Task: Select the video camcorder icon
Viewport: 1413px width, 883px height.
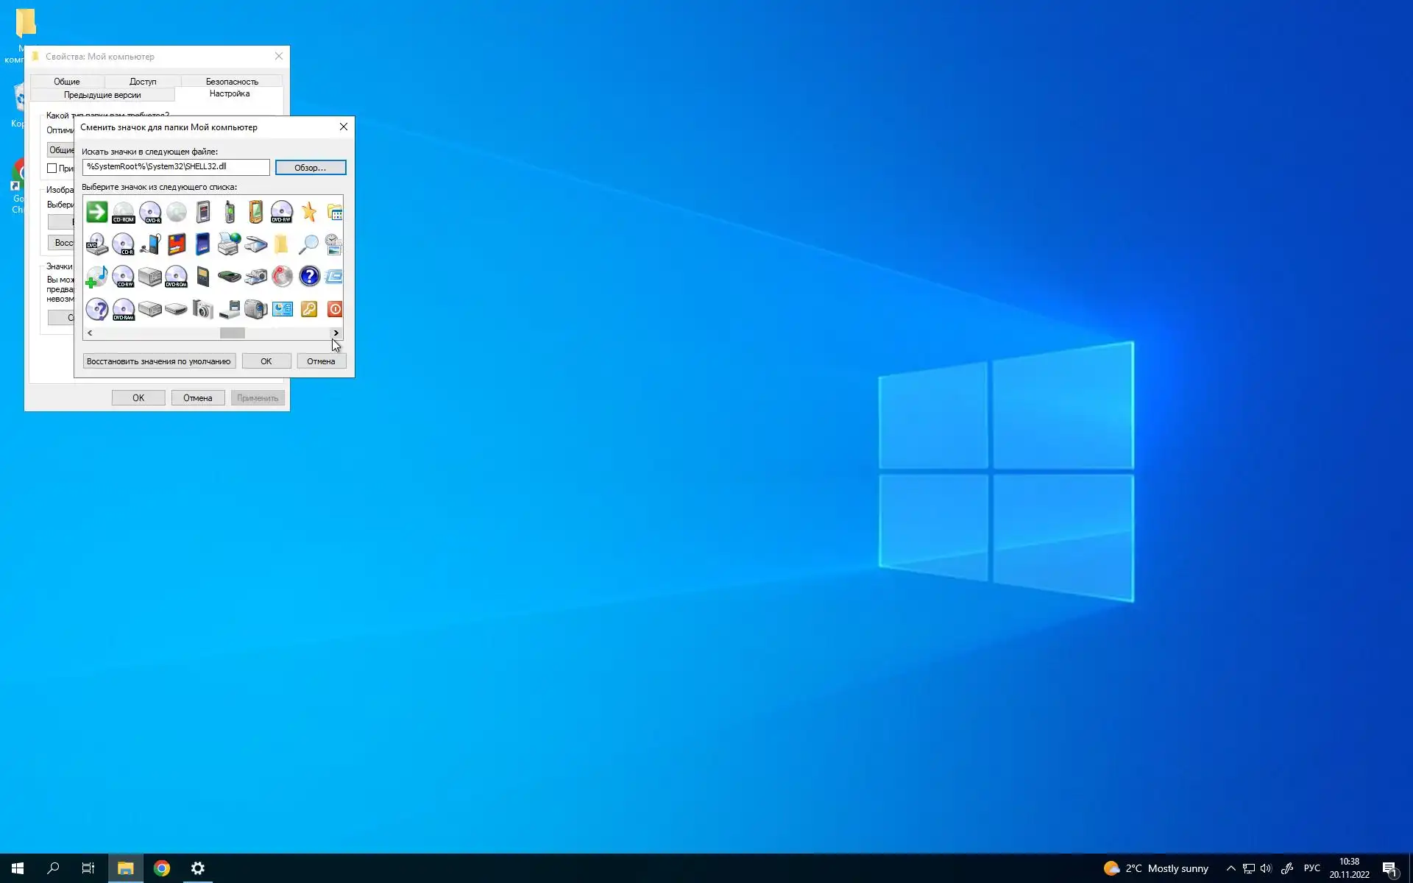Action: tap(255, 309)
